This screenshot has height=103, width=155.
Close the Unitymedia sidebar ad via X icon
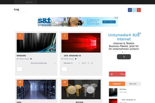pos(140,33)
